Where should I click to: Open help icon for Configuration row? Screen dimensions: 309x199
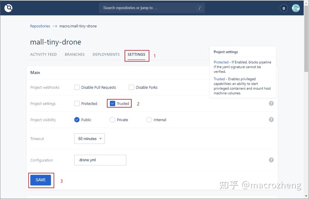(x=271, y=160)
